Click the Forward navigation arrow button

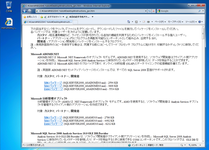click(x=29, y=11)
